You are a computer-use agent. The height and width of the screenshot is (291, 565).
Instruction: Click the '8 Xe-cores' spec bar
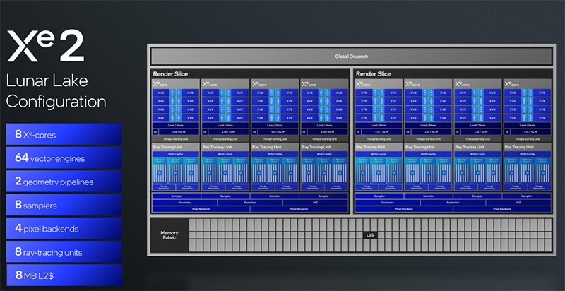coord(63,134)
